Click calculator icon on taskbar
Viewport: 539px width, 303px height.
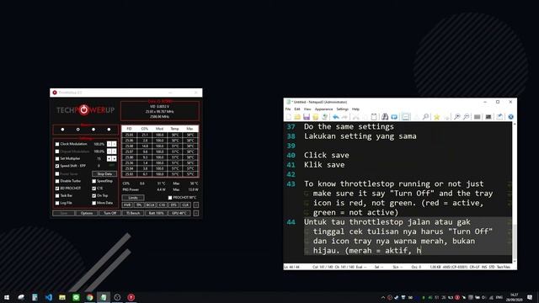click(35, 297)
